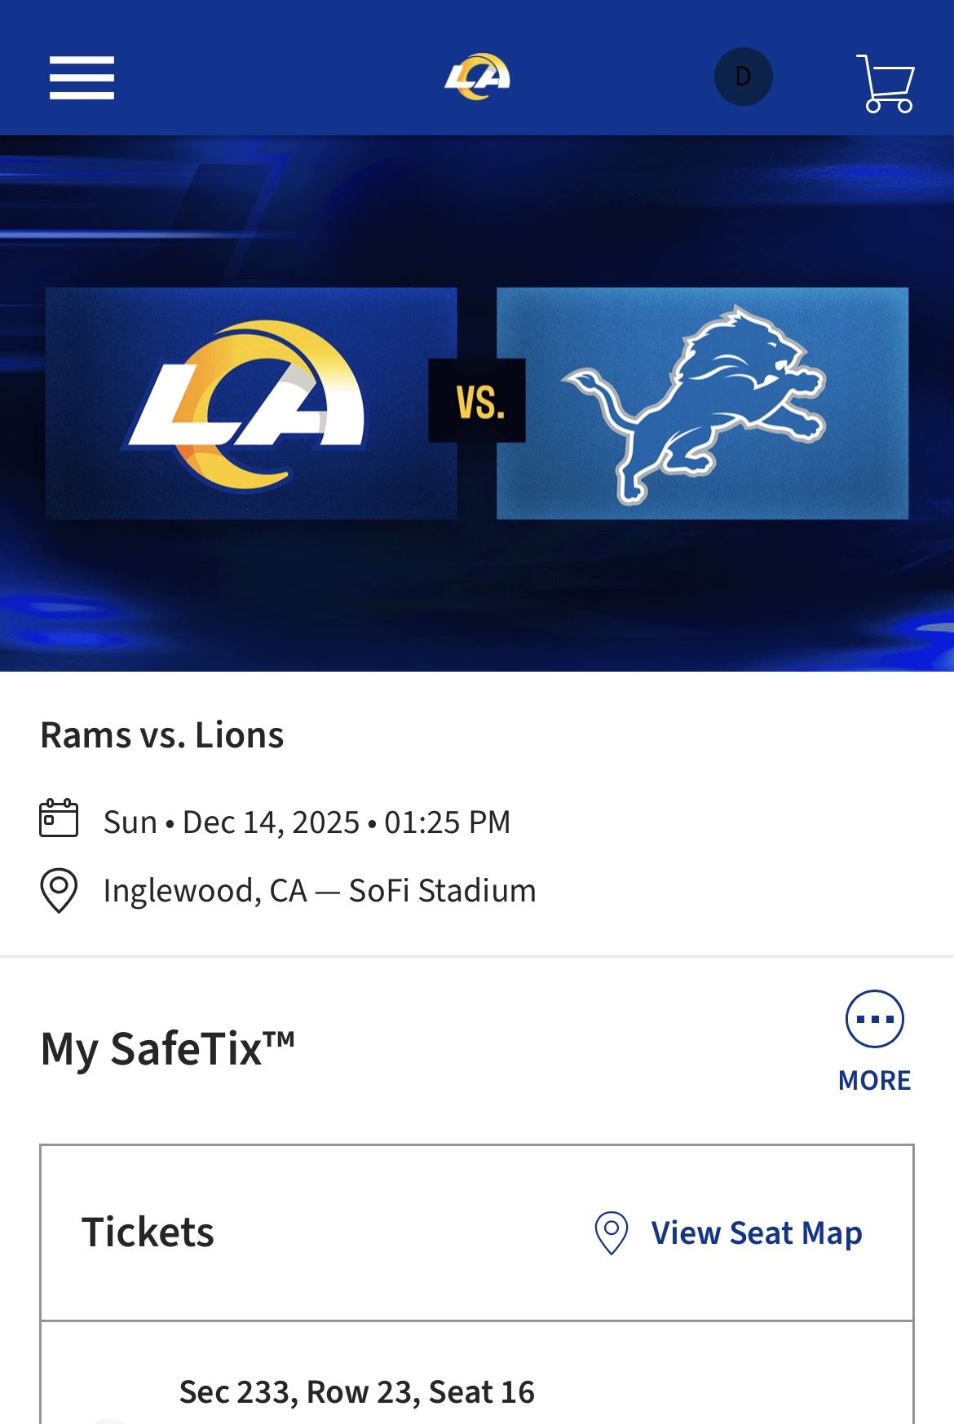Open the hamburger navigation menu

tap(81, 77)
